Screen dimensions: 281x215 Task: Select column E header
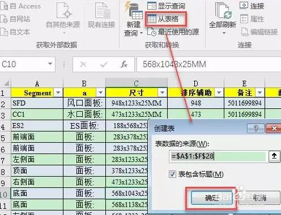(x=244, y=83)
